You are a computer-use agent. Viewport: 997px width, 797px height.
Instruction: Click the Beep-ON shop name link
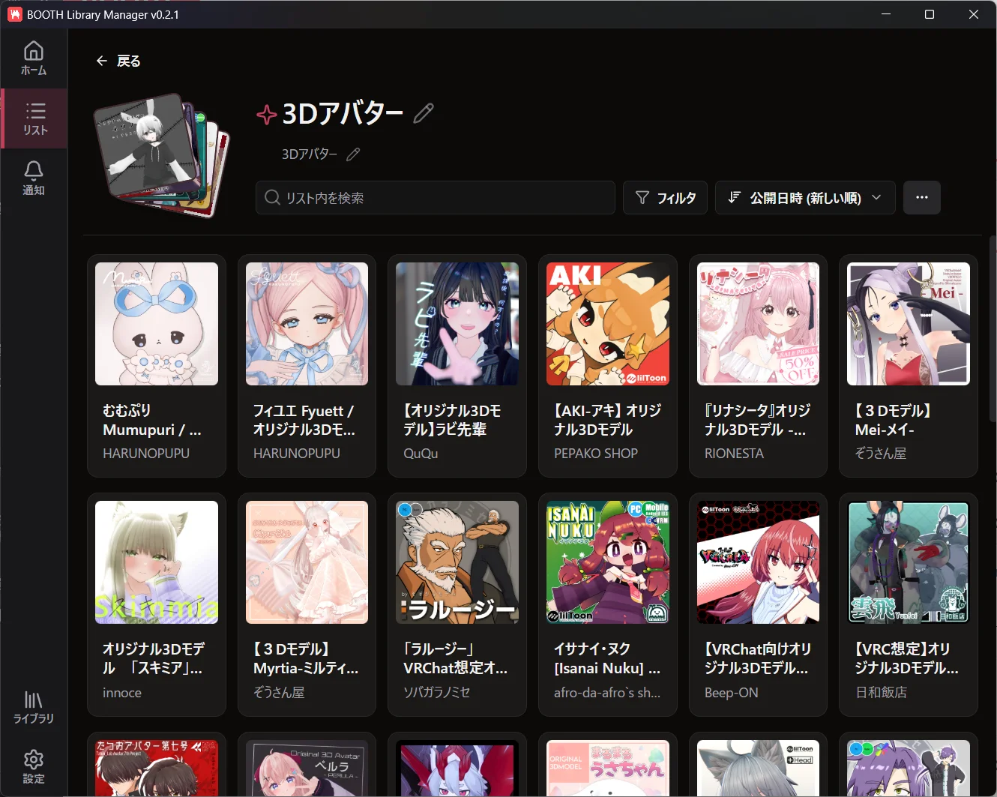click(x=731, y=693)
